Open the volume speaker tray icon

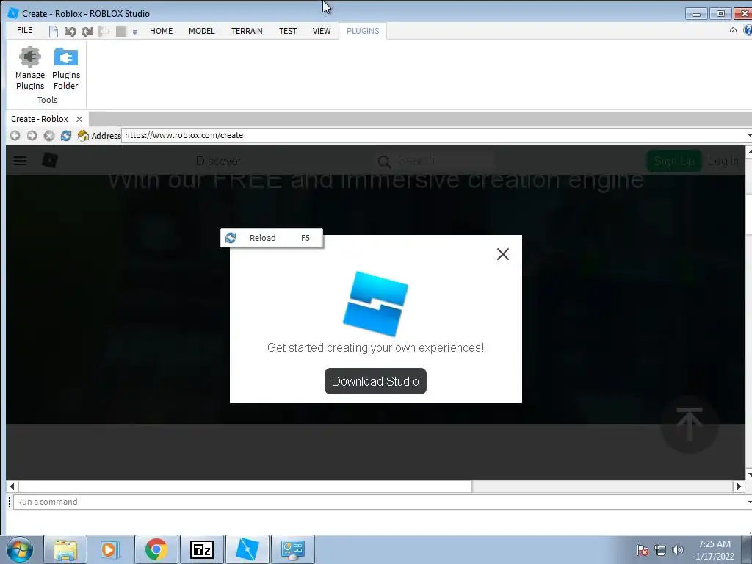point(677,550)
